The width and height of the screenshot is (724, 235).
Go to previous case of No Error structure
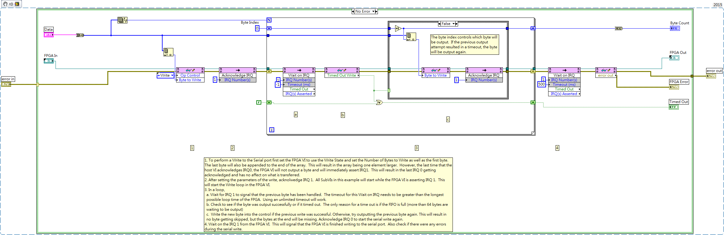(x=353, y=11)
